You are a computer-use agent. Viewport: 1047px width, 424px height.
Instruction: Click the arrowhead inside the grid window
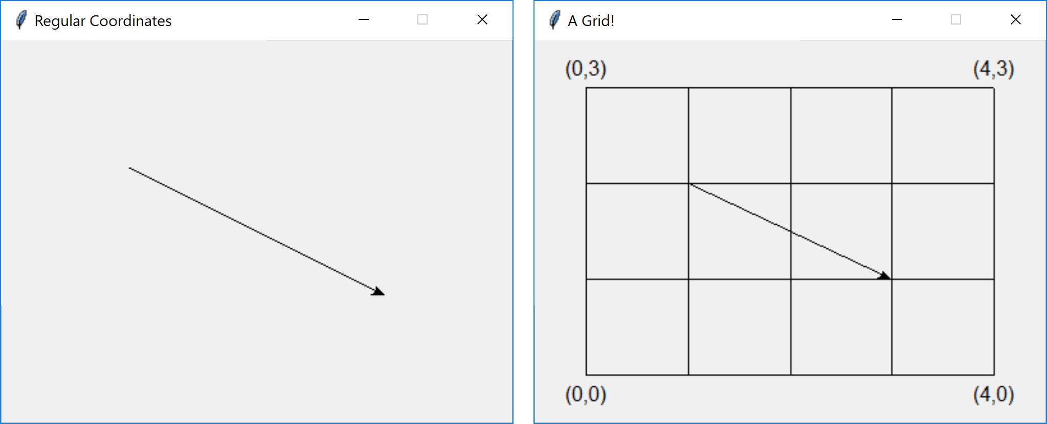pyautogui.click(x=883, y=276)
